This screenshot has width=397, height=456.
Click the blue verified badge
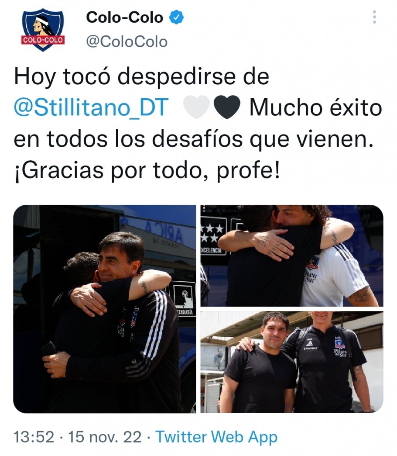coord(176,17)
